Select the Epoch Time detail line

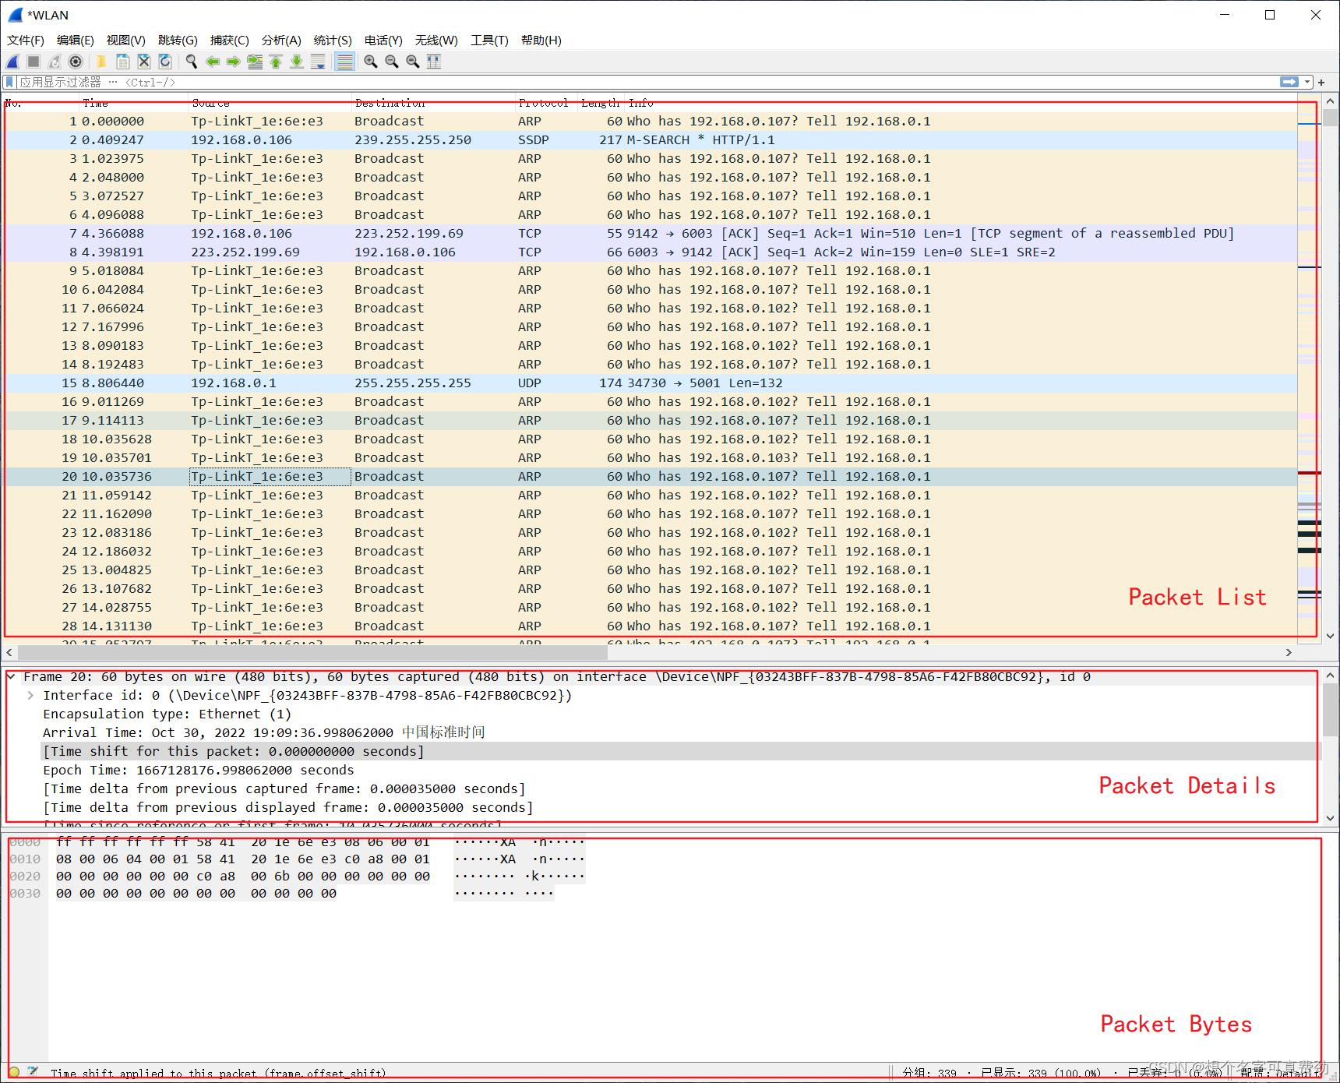click(199, 770)
